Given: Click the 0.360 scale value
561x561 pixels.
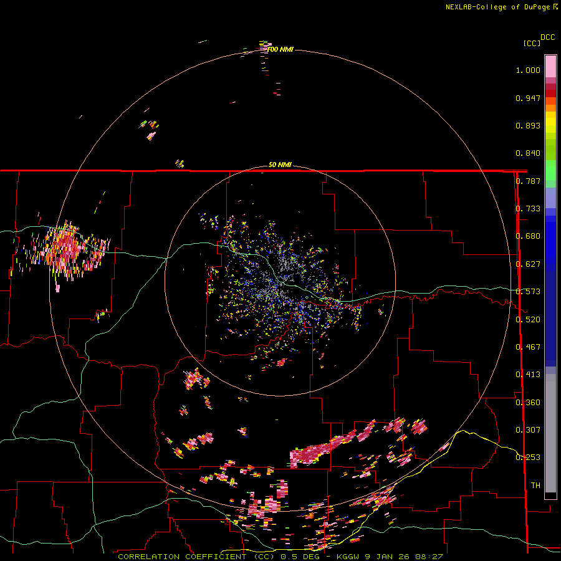Looking at the screenshot, I should pyautogui.click(x=528, y=403).
